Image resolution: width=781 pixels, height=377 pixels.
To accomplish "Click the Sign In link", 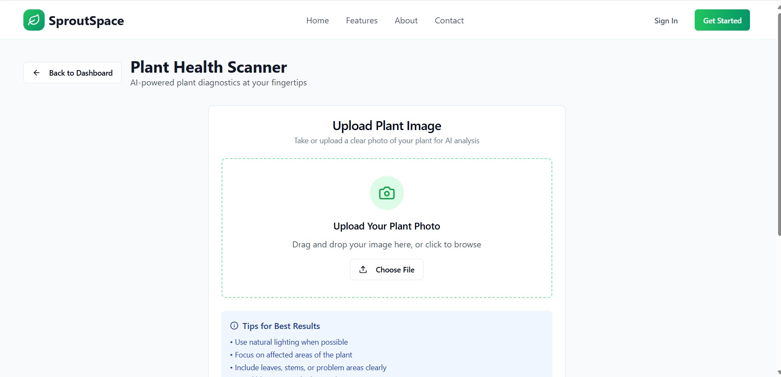I will pos(665,20).
